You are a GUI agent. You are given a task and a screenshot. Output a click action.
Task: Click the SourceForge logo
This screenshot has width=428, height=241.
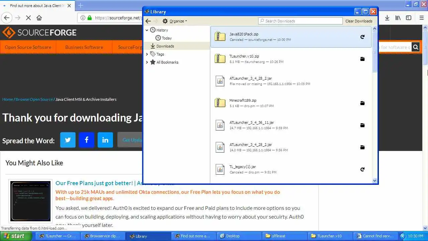(39, 32)
